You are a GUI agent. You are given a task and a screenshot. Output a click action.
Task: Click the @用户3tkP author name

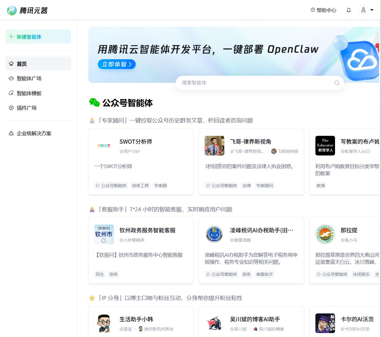130,151
